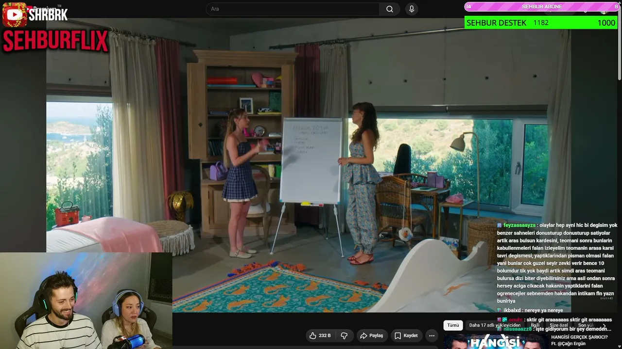Open the HANGİSİ GERÇEK ŞARKICI? video title
Screen dimensions: 622x349
click(579, 337)
